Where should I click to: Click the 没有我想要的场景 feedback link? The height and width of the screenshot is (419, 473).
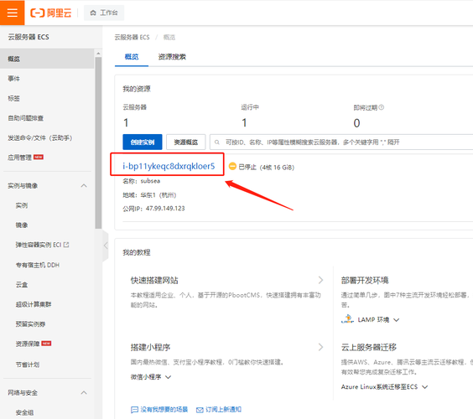point(159,409)
